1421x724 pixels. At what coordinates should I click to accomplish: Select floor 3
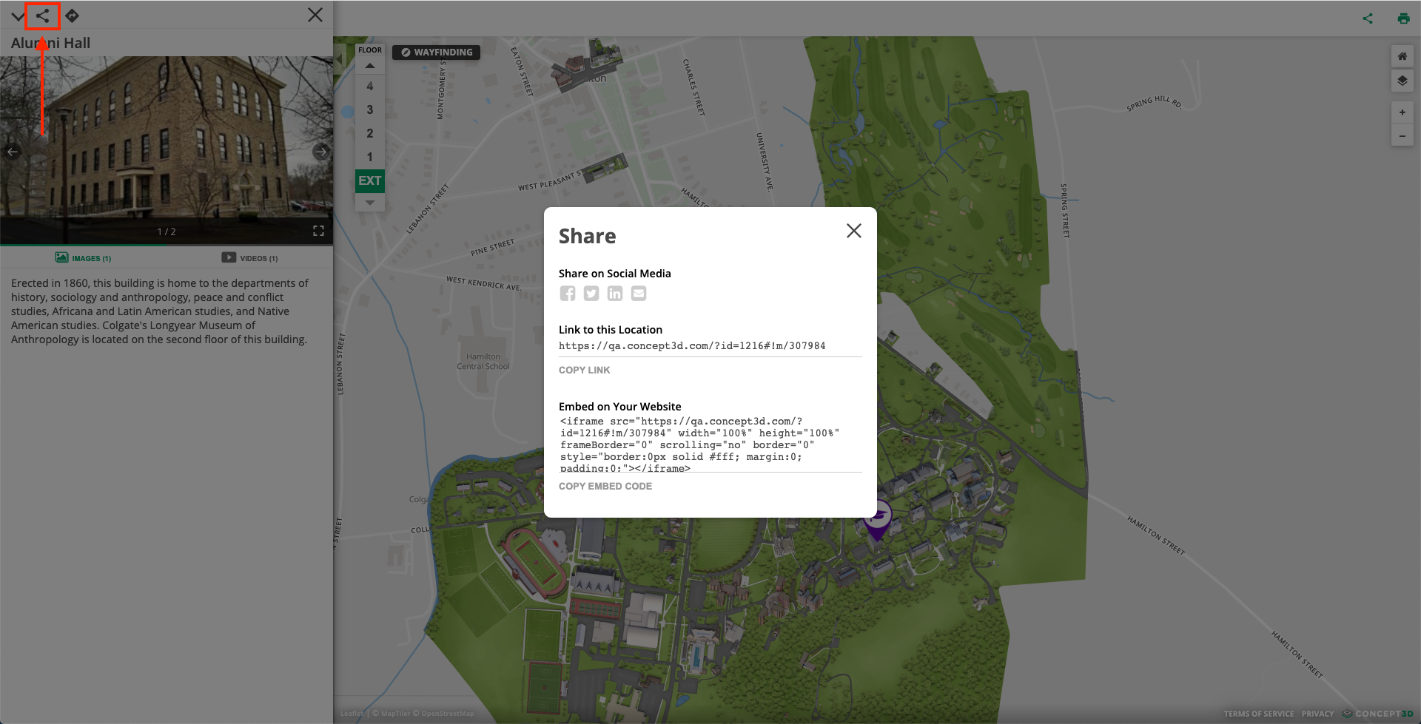(370, 109)
